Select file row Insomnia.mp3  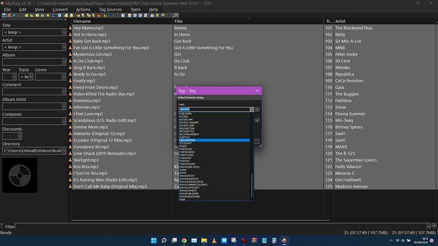tap(123, 101)
